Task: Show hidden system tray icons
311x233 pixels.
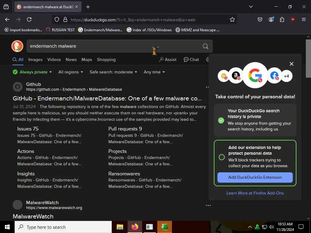Action: coord(250,227)
